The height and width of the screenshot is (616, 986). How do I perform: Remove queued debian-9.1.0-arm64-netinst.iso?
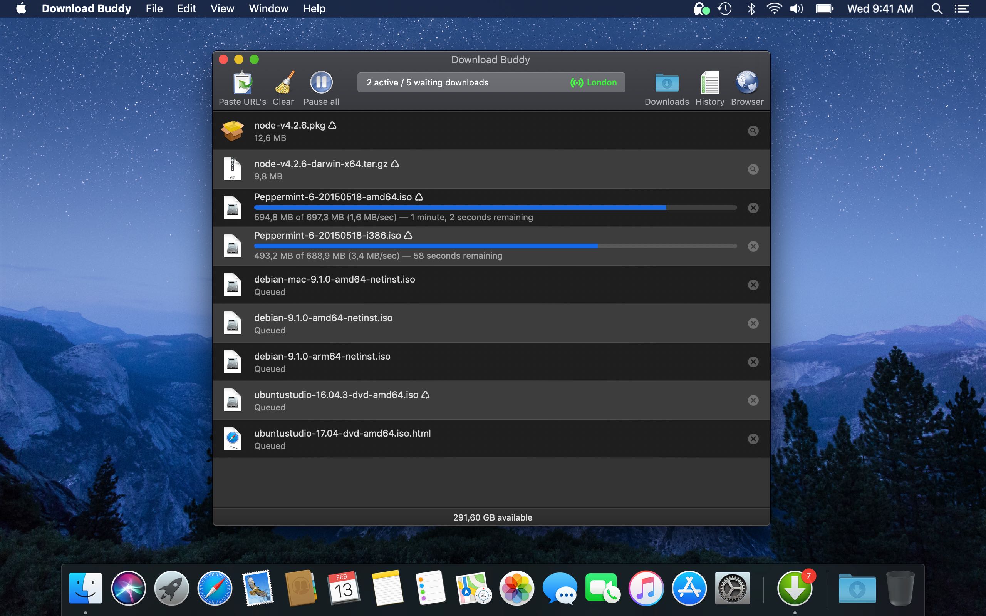click(x=753, y=362)
